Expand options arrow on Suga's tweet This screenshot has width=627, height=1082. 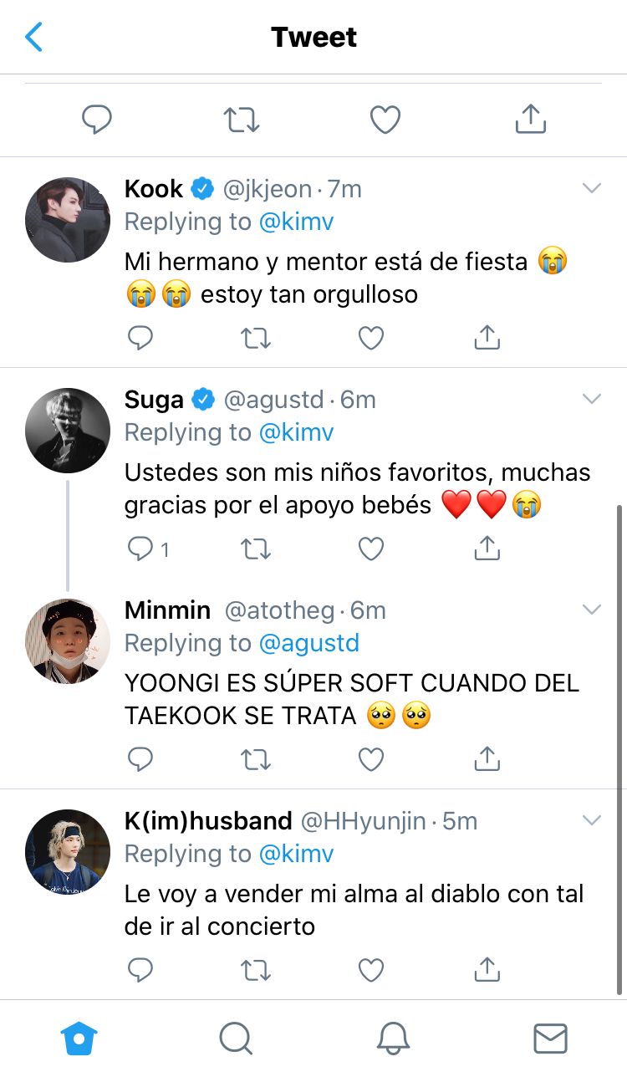pos(592,400)
